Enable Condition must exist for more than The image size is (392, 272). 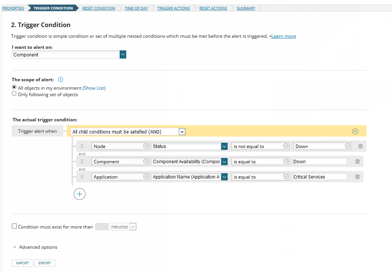point(14,226)
